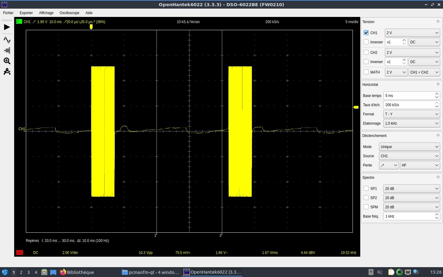Click the yellow trigger level marker at right edge
This screenshot has height=277, width=443.
coord(356,107)
